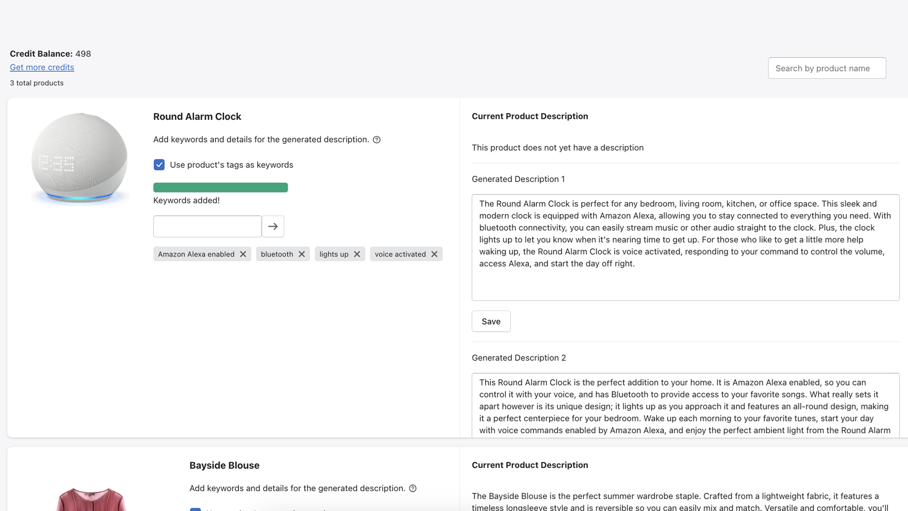Select the Bayside Blouse product image
The height and width of the screenshot is (511, 908).
(91, 499)
